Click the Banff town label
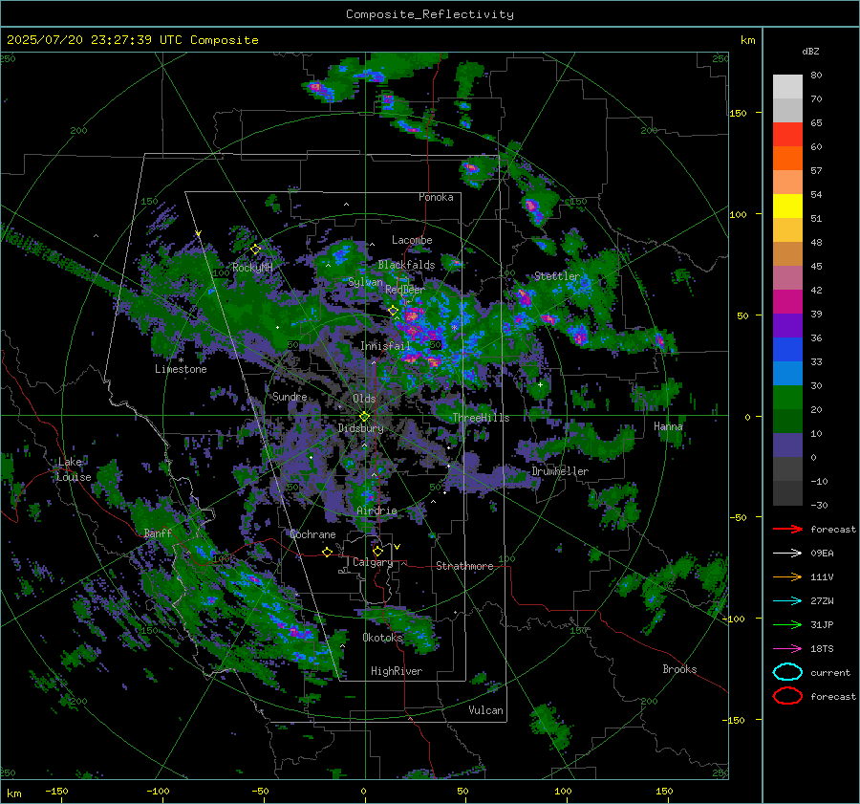This screenshot has width=860, height=804. click(x=158, y=532)
